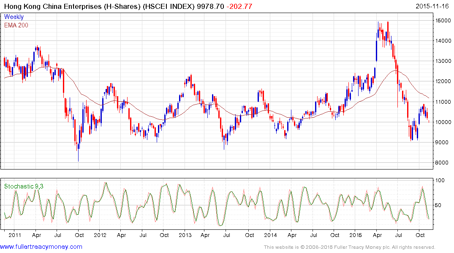The height and width of the screenshot is (253, 454).
Task: Click the Stochastic 9,3 indicator label
Action: [24, 186]
